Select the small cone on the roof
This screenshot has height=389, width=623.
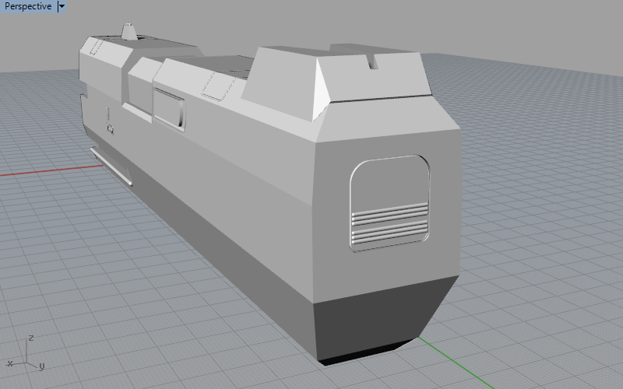129,32
